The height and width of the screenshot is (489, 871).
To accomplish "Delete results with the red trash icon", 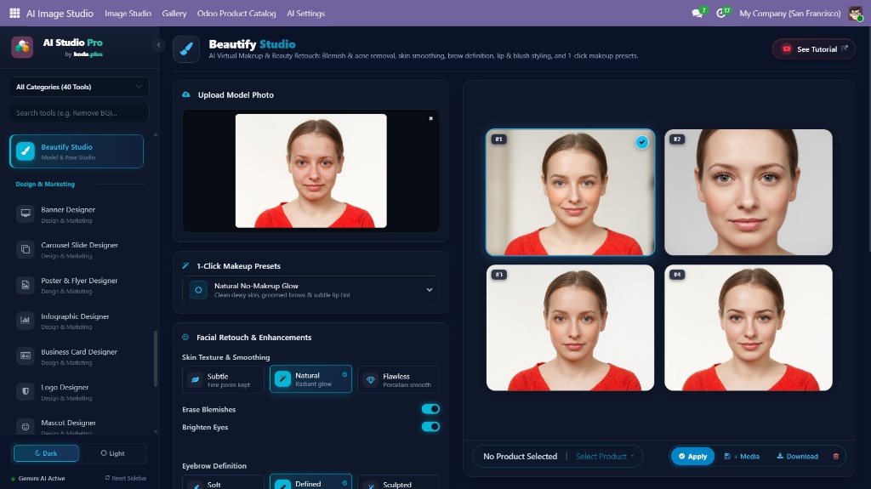I will tap(836, 456).
